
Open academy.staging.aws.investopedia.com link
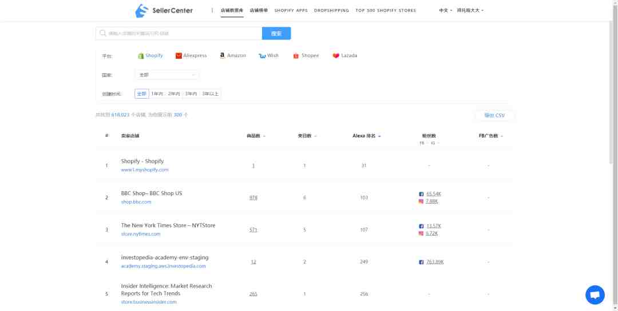(163, 266)
